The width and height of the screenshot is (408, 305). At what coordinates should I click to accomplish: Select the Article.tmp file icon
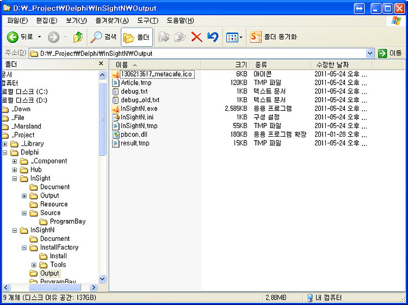(x=115, y=83)
